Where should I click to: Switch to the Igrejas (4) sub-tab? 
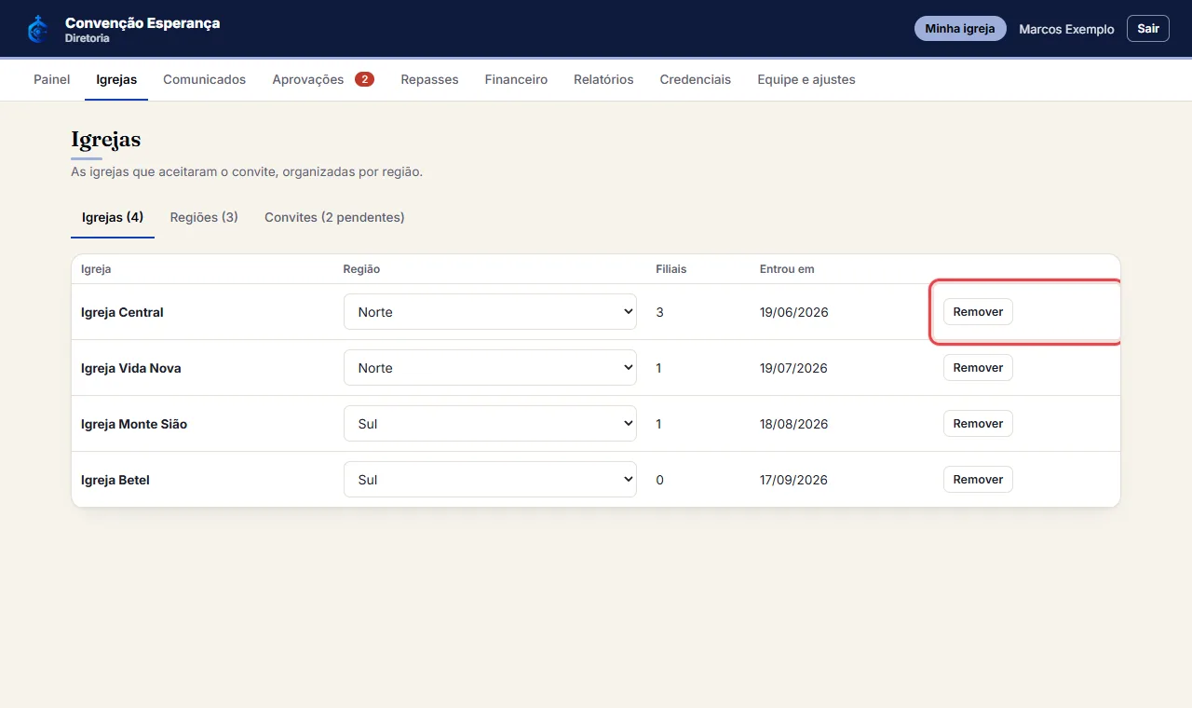(x=113, y=217)
